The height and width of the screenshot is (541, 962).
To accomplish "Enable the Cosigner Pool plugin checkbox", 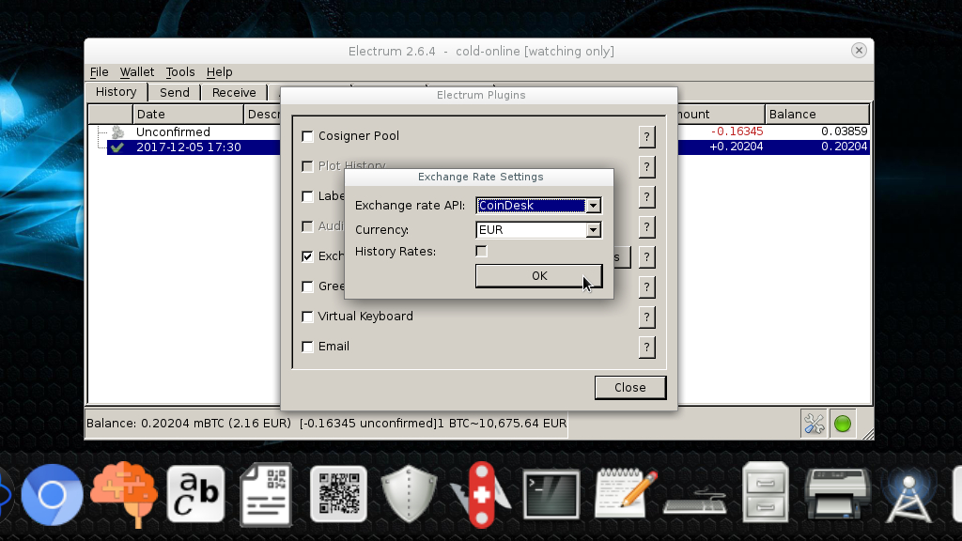I will (307, 136).
